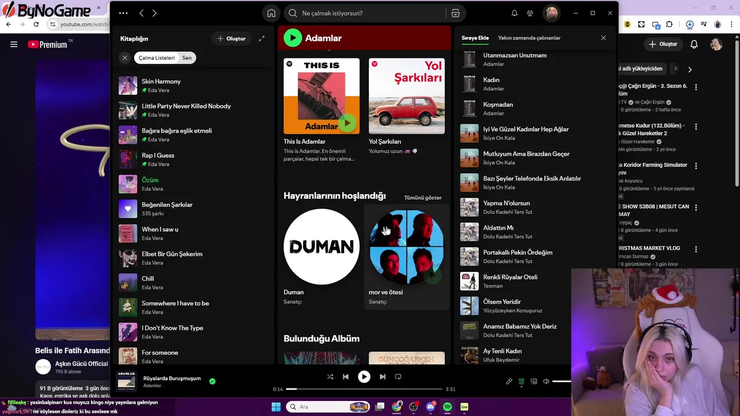Image resolution: width=740 pixels, height=416 pixels.
Task: Close the queue panel
Action: [x=604, y=38]
